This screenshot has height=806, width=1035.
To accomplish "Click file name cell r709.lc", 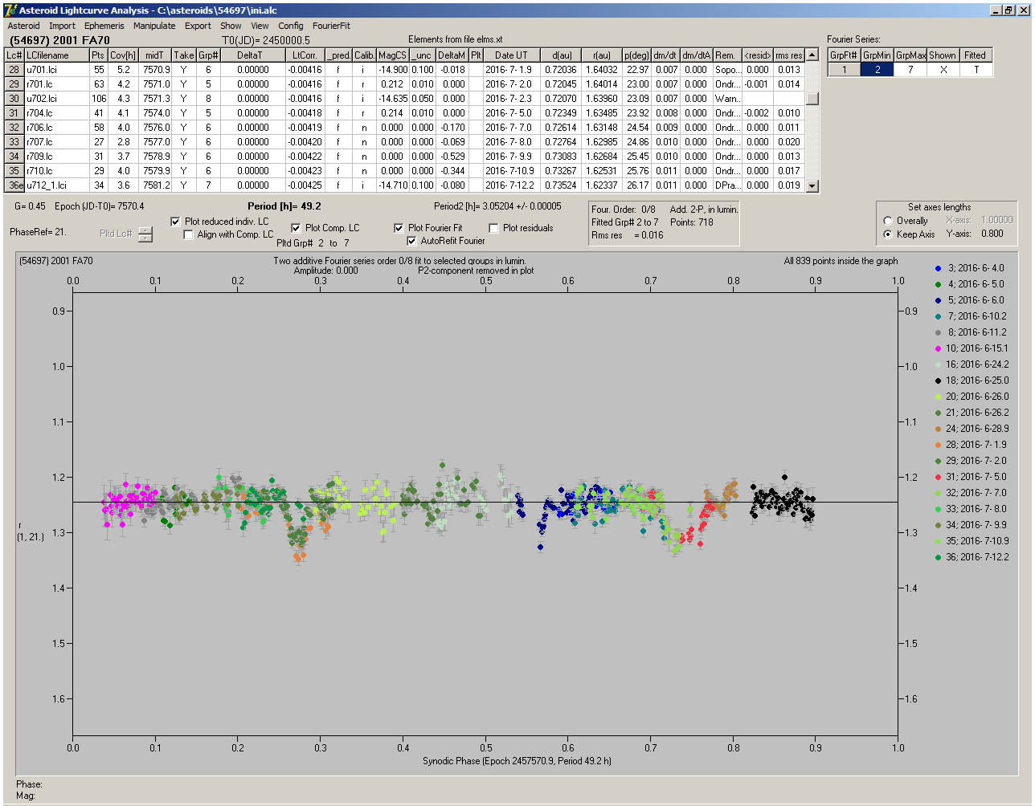I will coord(56,157).
